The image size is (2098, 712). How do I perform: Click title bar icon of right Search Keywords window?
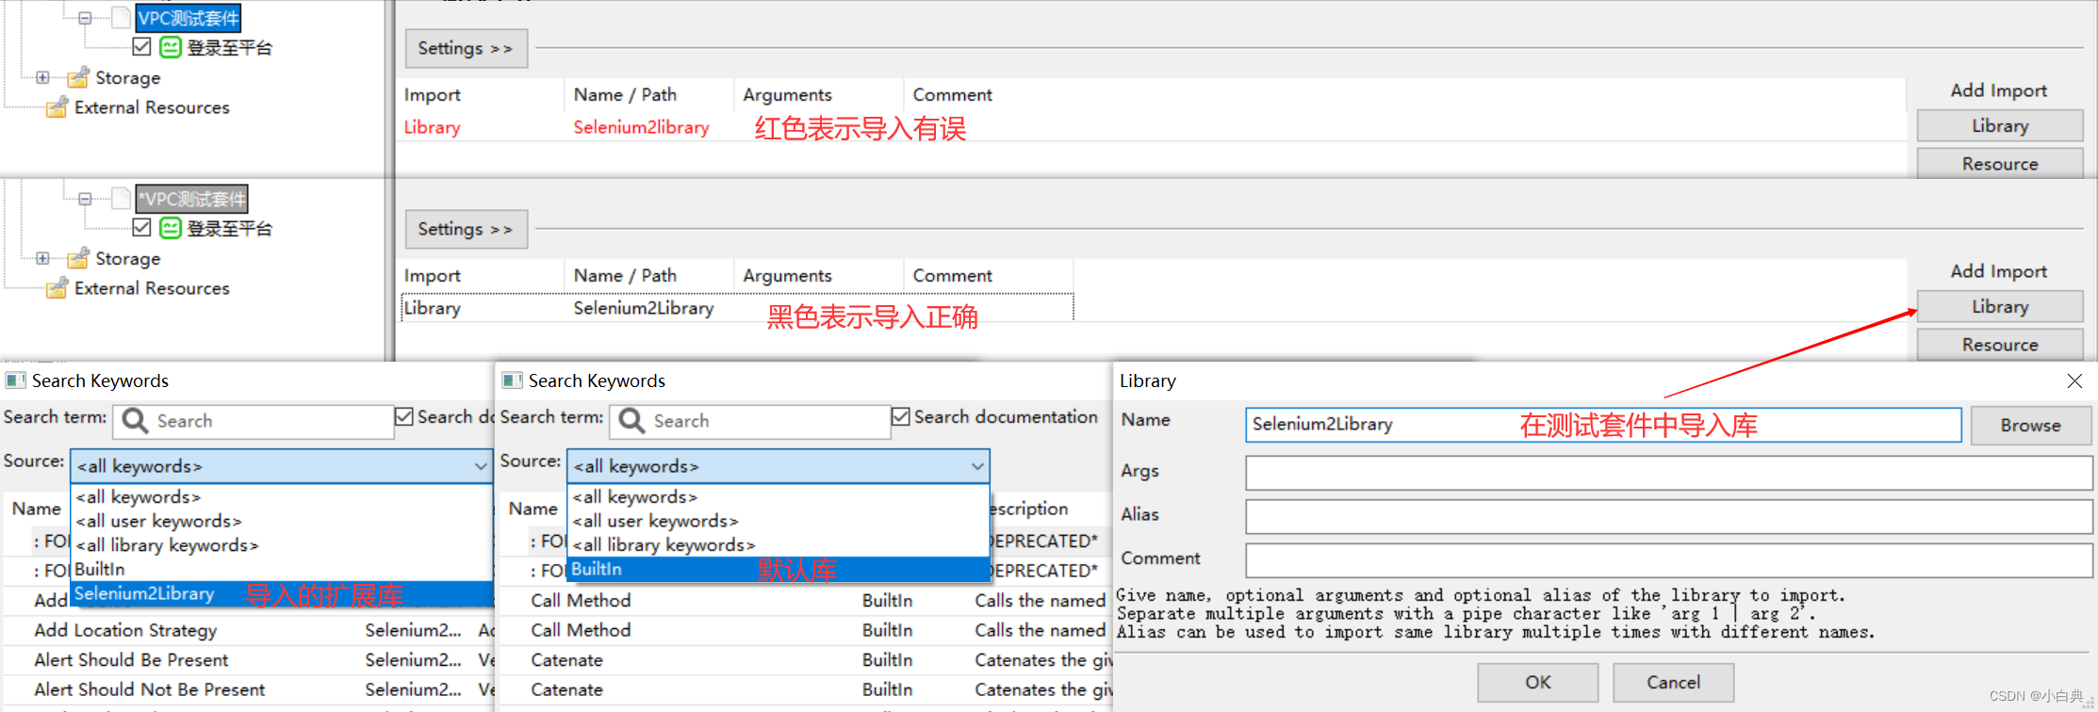coord(512,380)
